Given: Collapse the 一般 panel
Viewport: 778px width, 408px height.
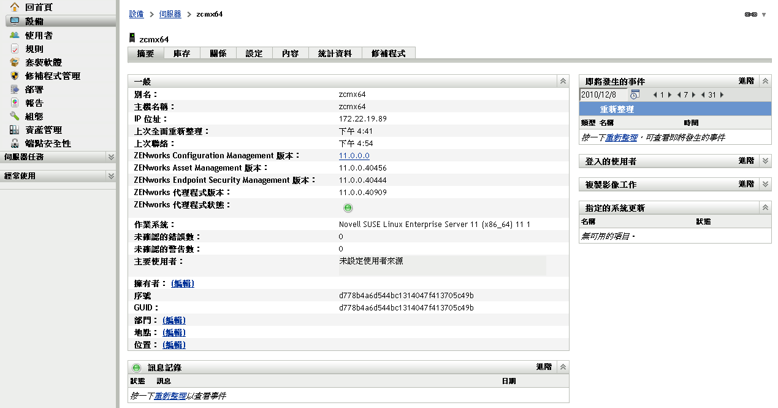Looking at the screenshot, I should 563,81.
